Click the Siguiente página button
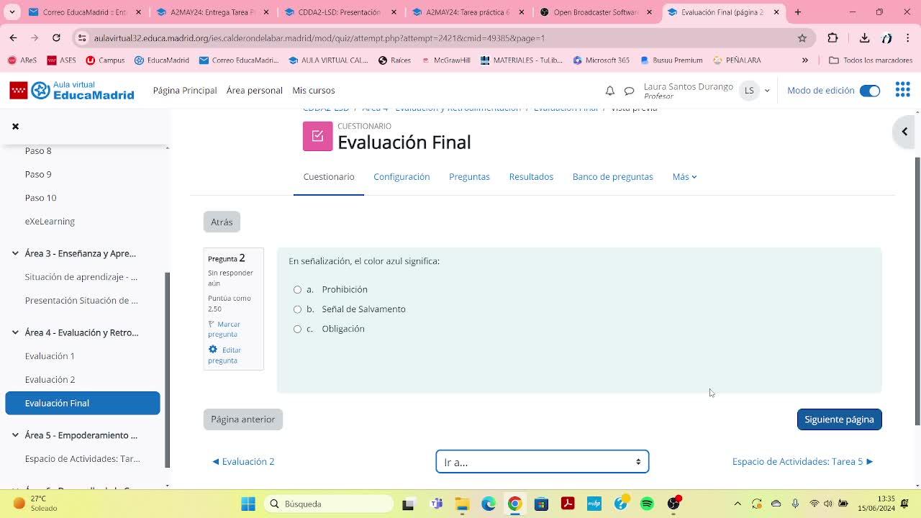921x518 pixels. pos(839,419)
